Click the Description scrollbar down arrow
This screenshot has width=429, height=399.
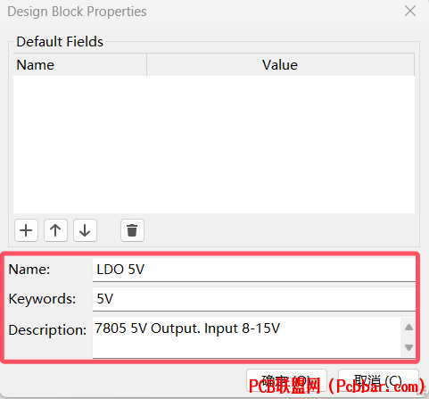(408, 347)
